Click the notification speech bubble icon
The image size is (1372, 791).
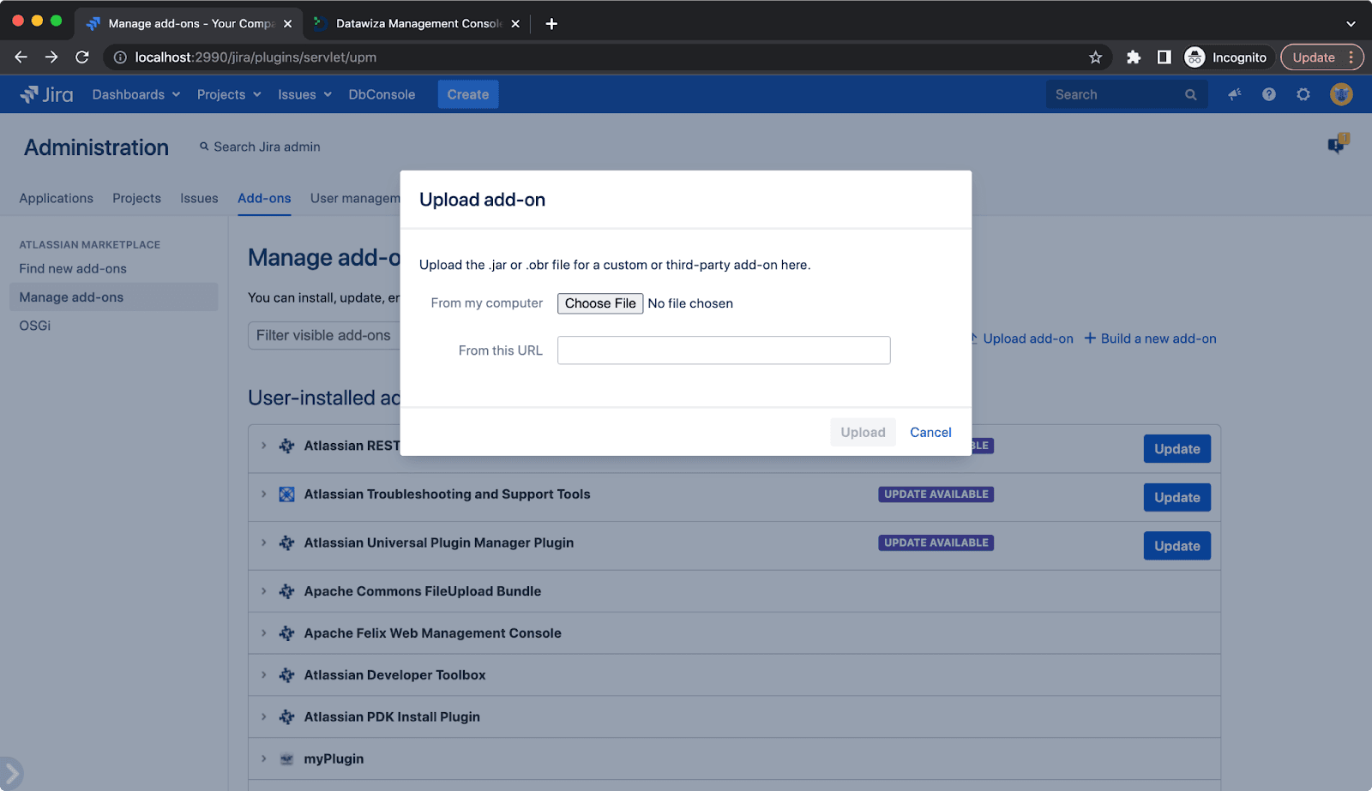pyautogui.click(x=1338, y=144)
